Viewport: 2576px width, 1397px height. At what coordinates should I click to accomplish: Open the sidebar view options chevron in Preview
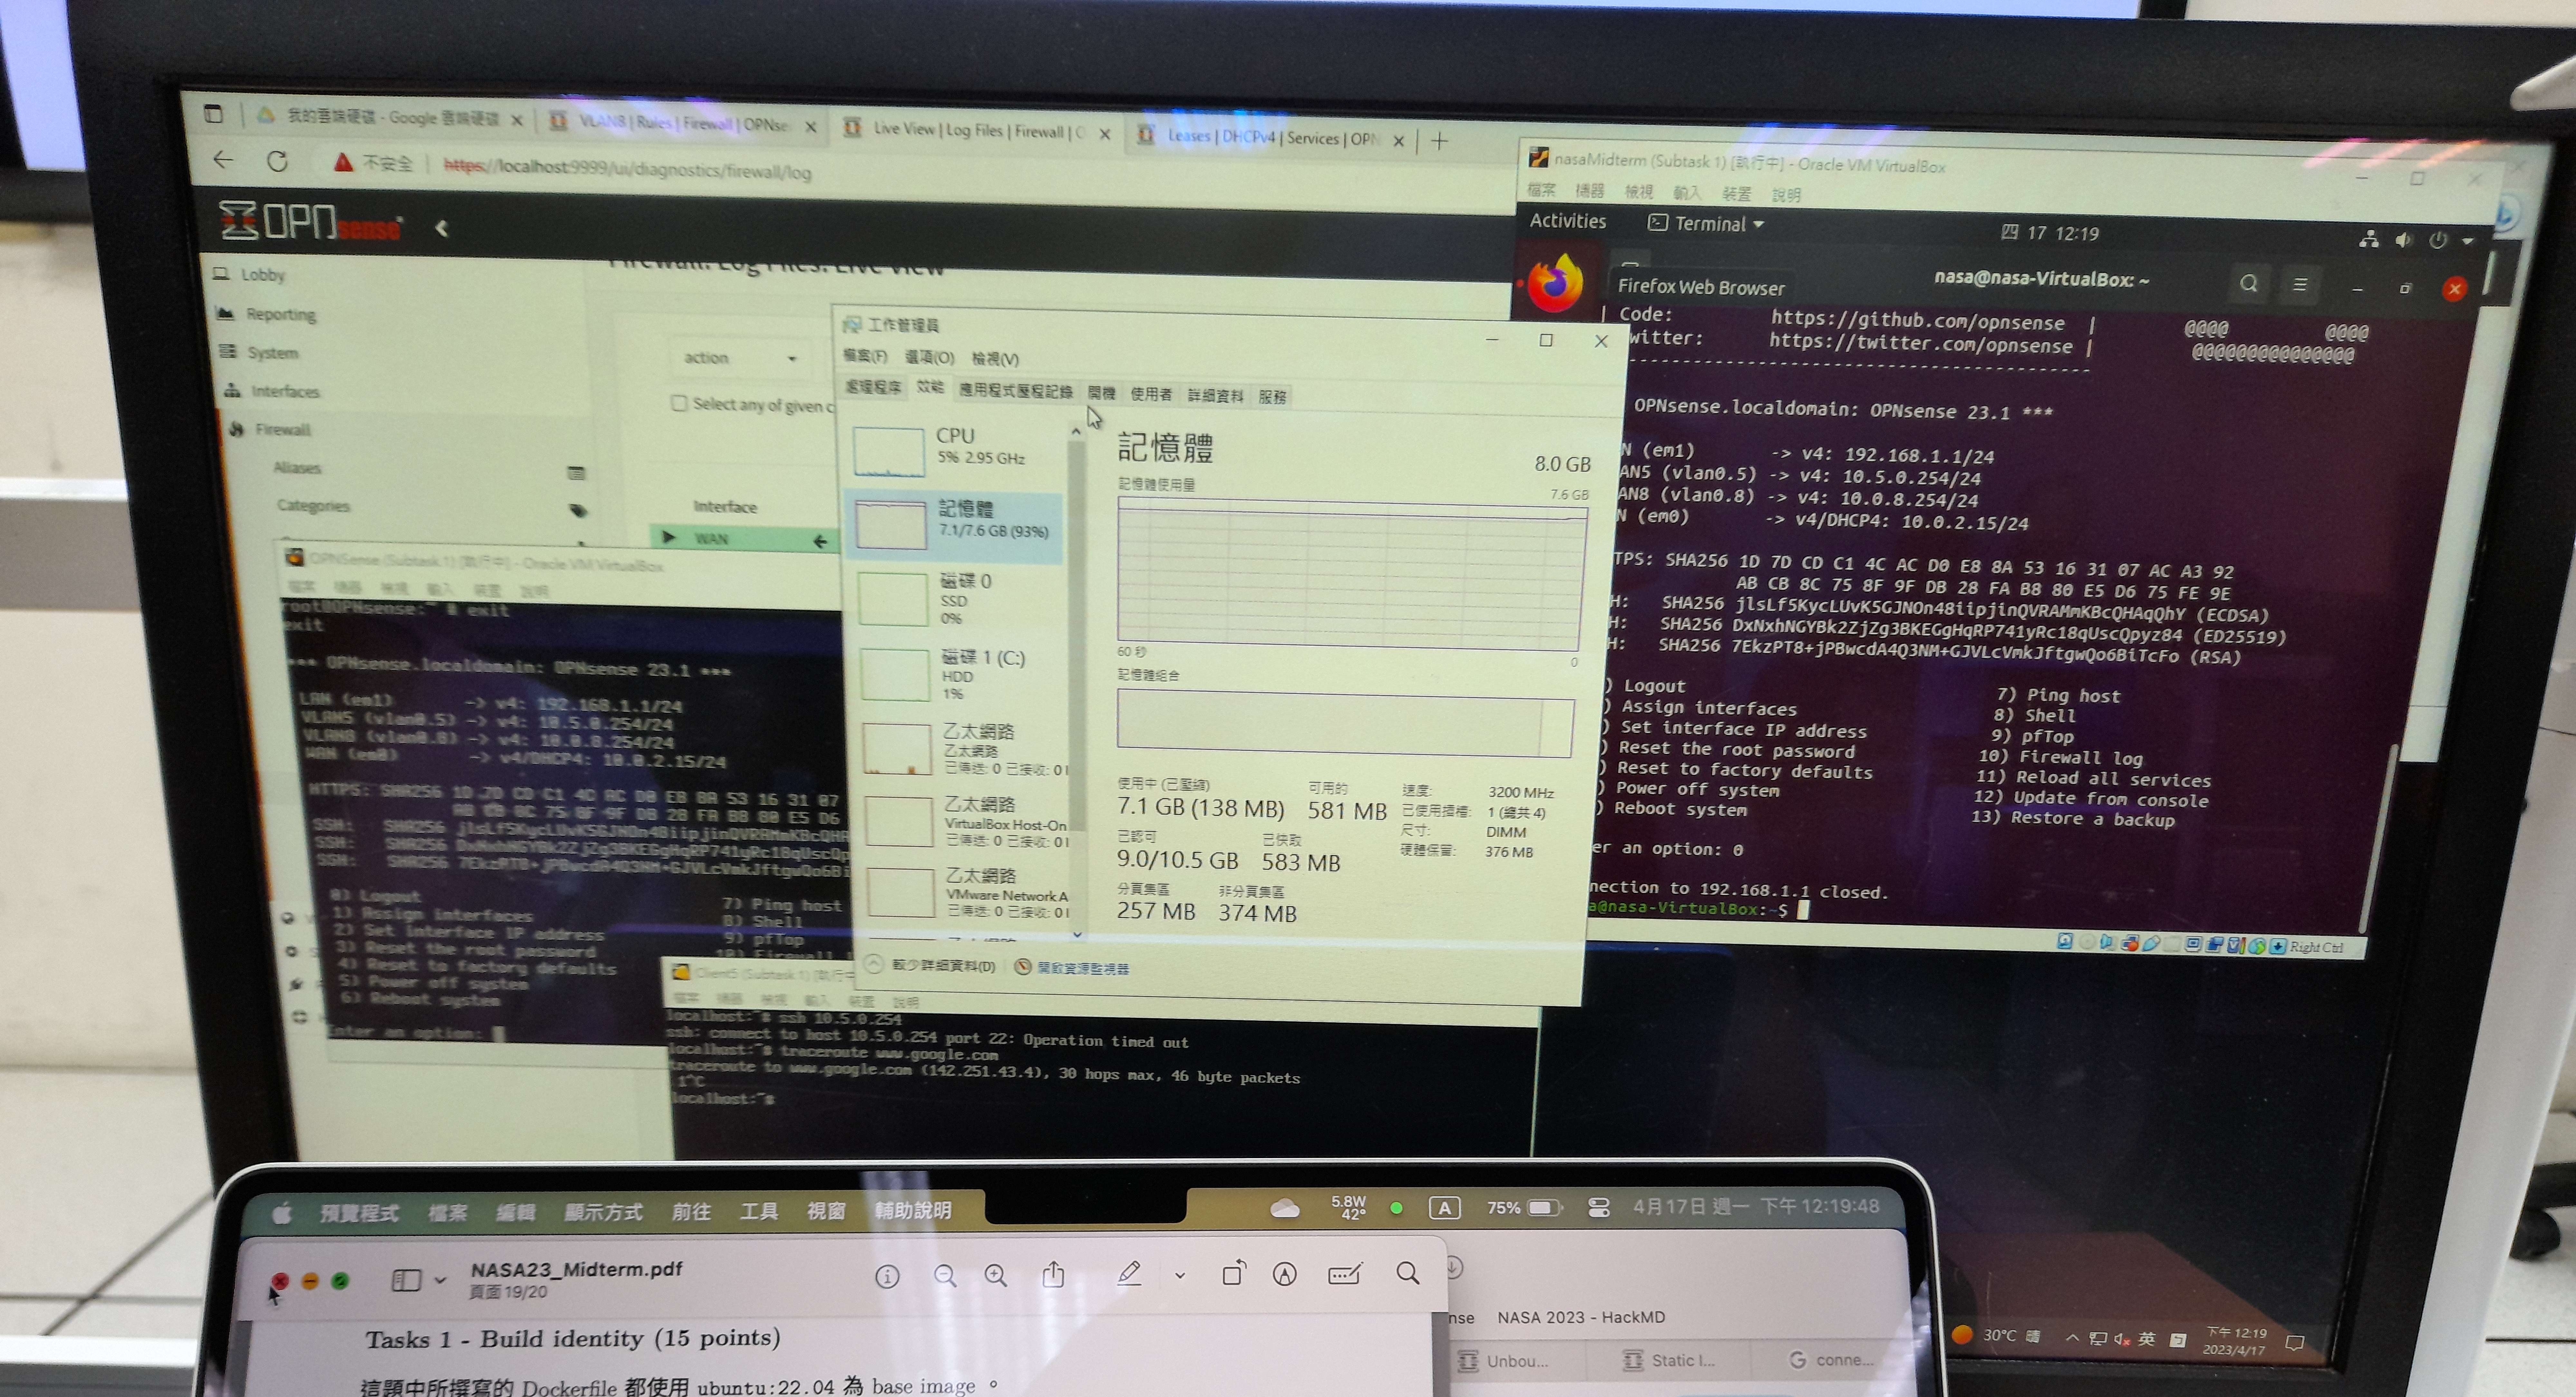[440, 1280]
